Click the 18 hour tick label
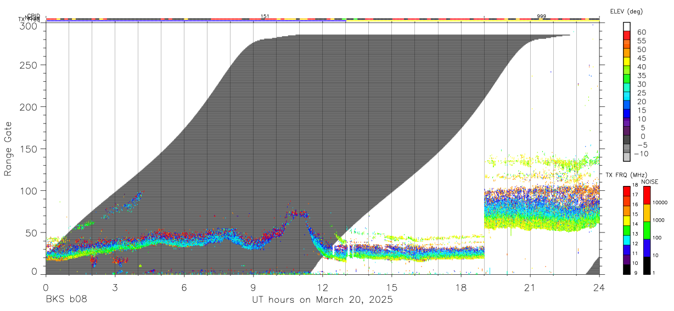The image size is (674, 311). tap(461, 287)
